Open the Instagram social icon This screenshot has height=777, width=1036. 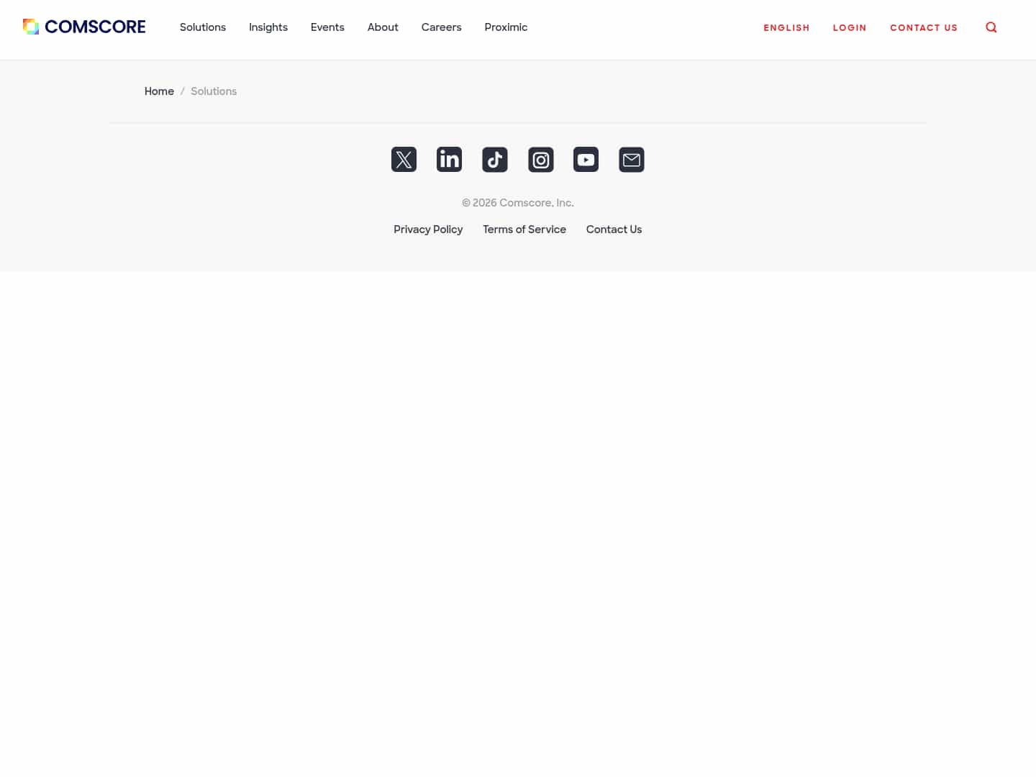tap(541, 160)
